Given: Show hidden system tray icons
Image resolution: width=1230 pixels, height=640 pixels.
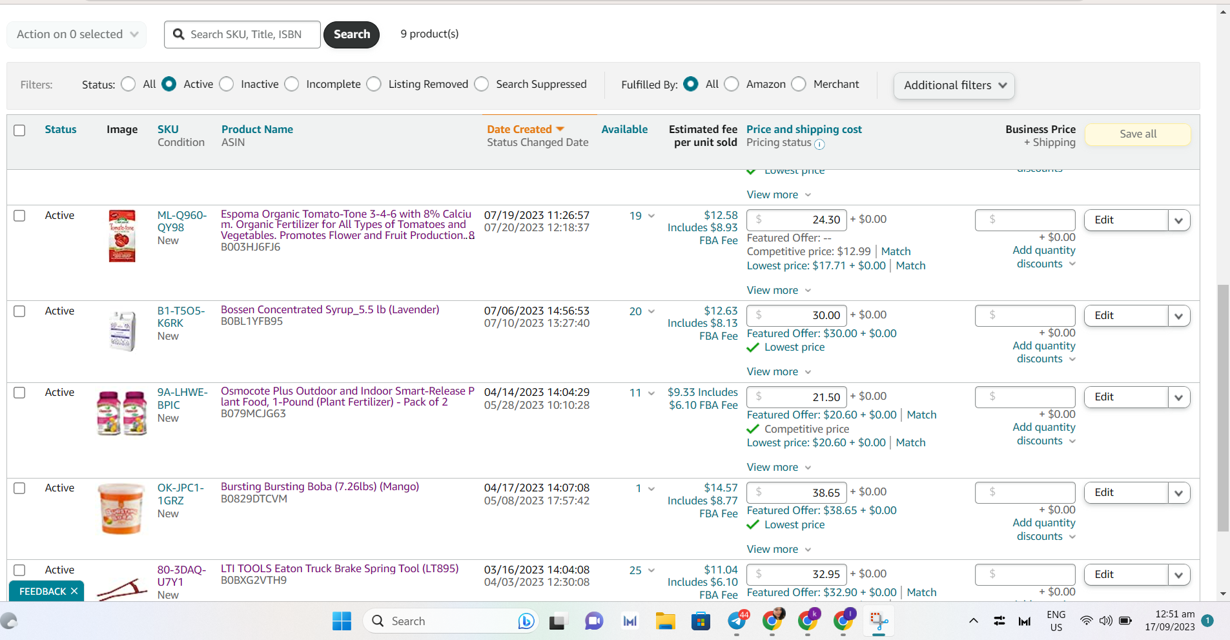Looking at the screenshot, I should coord(973,621).
